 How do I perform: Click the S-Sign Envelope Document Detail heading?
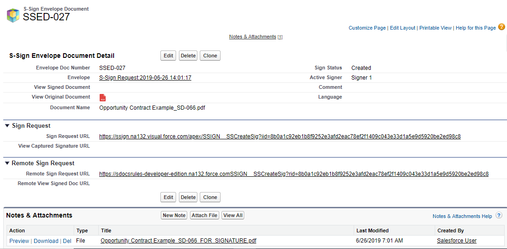click(x=62, y=56)
